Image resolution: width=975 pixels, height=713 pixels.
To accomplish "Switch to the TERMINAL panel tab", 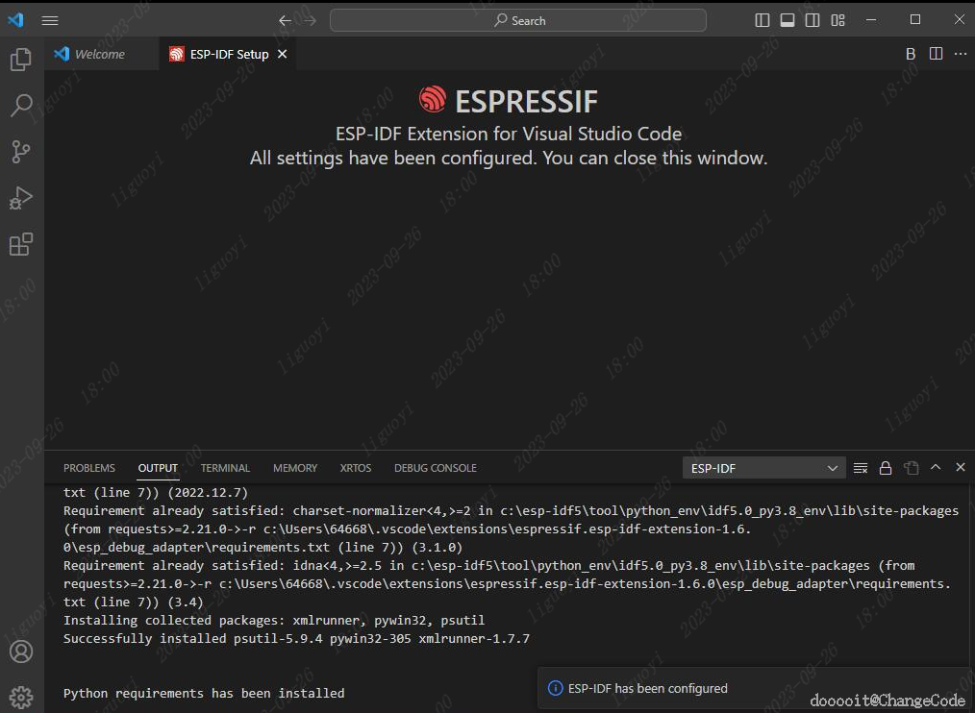I will 225,468.
